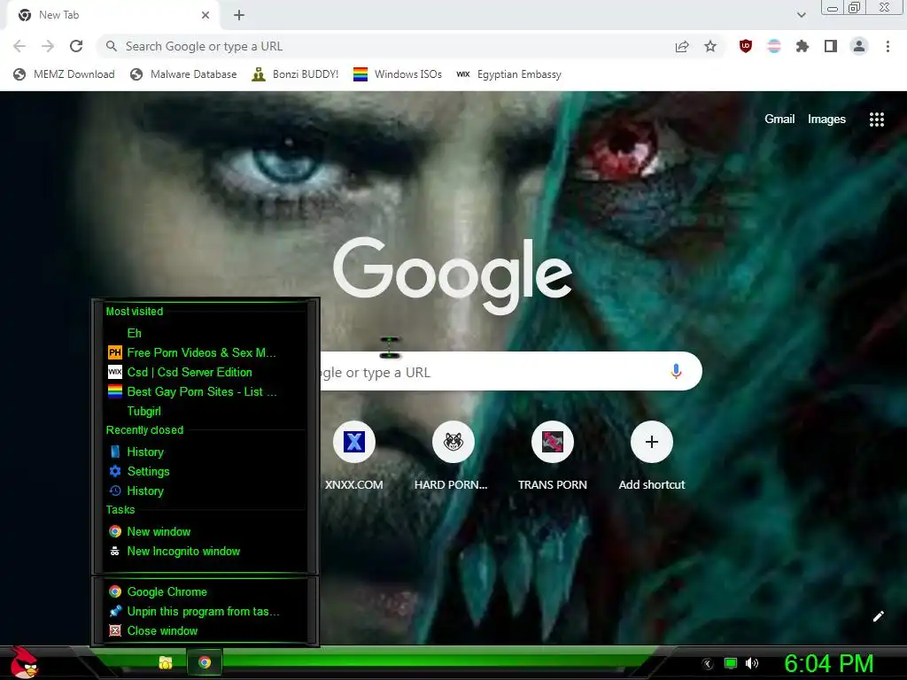Click the Chrome taskbar icon
907x680 pixels.
click(205, 662)
